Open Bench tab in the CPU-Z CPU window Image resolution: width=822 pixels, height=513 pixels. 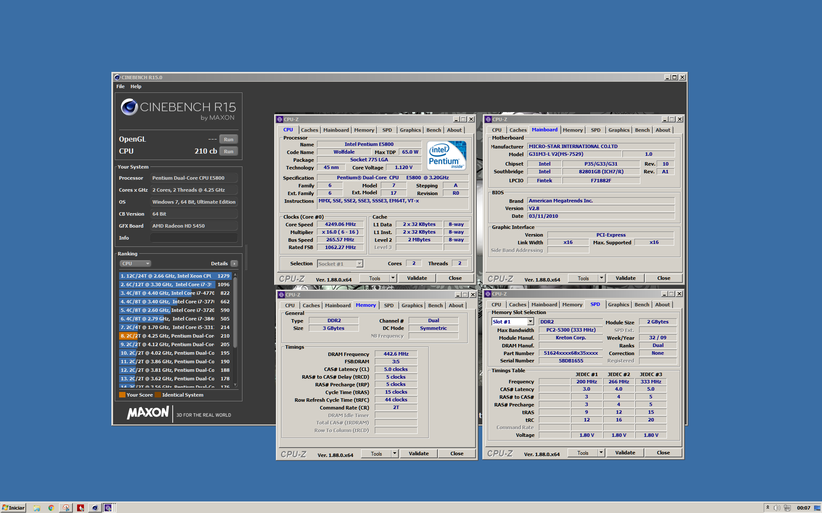pyautogui.click(x=433, y=130)
